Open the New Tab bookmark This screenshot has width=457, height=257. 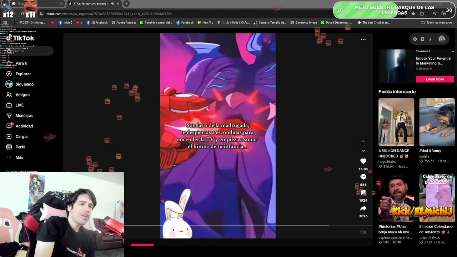pos(205,22)
